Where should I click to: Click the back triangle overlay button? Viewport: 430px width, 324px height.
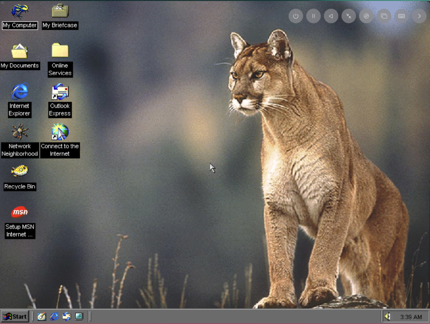[331, 16]
